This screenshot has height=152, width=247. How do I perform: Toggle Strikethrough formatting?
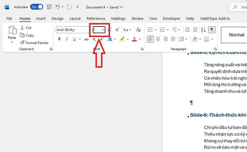point(86,39)
